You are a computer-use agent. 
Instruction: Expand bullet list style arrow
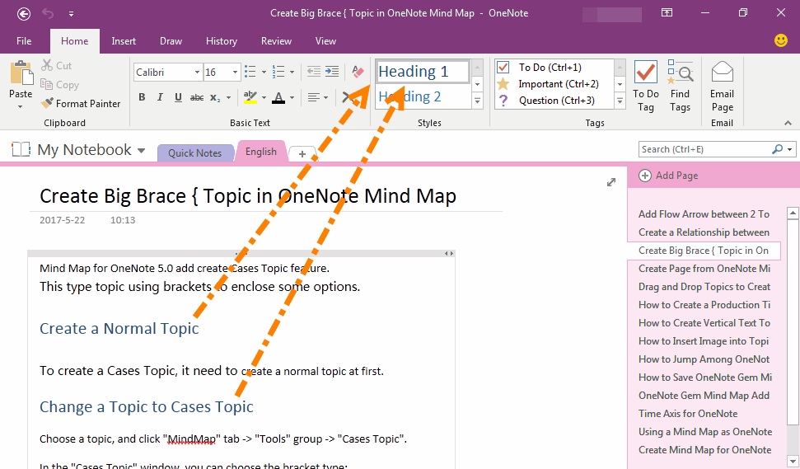coord(264,72)
